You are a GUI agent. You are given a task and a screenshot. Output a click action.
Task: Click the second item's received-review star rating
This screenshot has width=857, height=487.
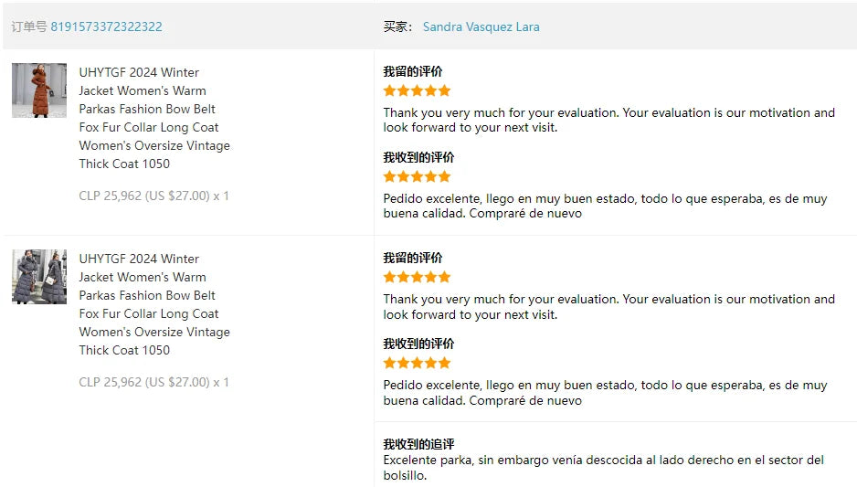click(x=417, y=363)
